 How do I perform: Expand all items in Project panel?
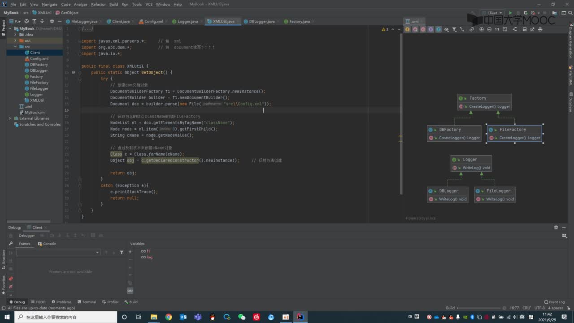tap(34, 21)
